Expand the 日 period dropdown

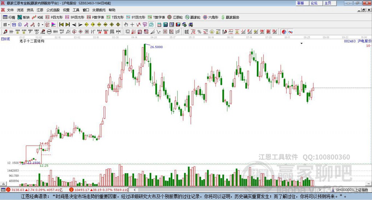pos(9,25)
